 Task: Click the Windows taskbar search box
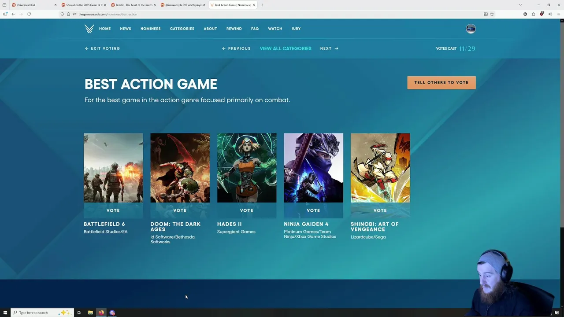43,313
